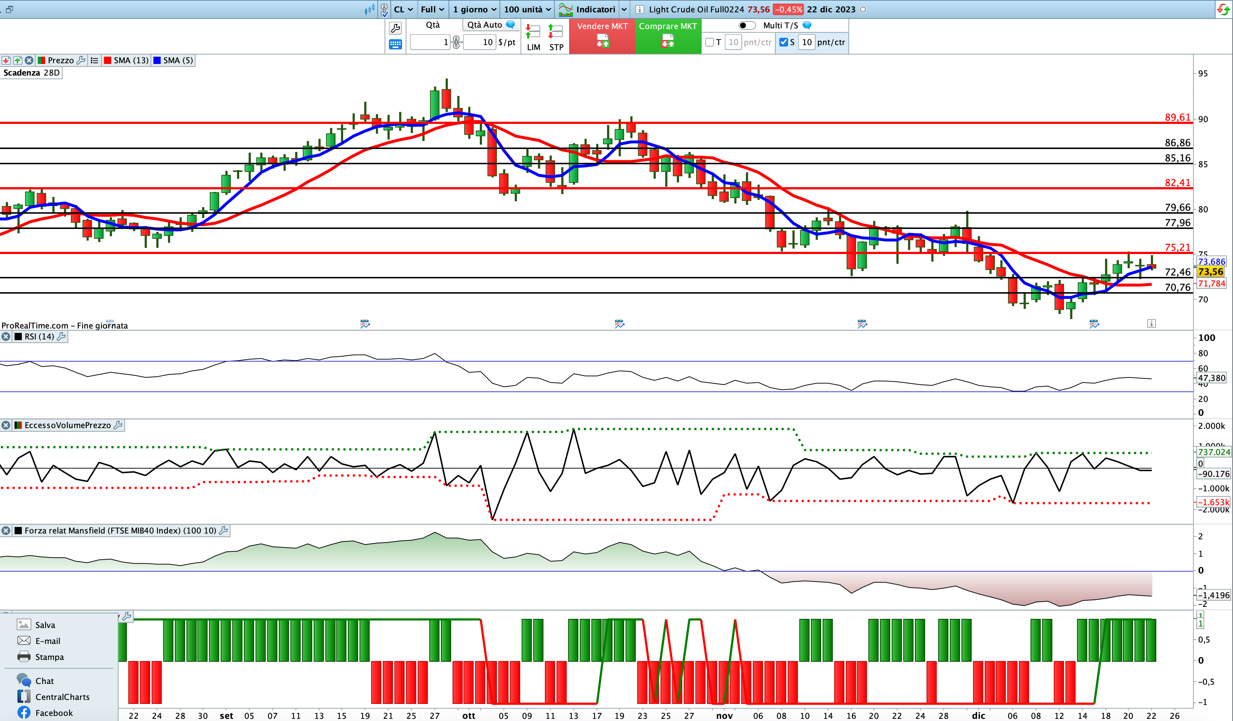The height and width of the screenshot is (721, 1233).
Task: Open Forza relat Mansfield settings wrench
Action: click(224, 530)
